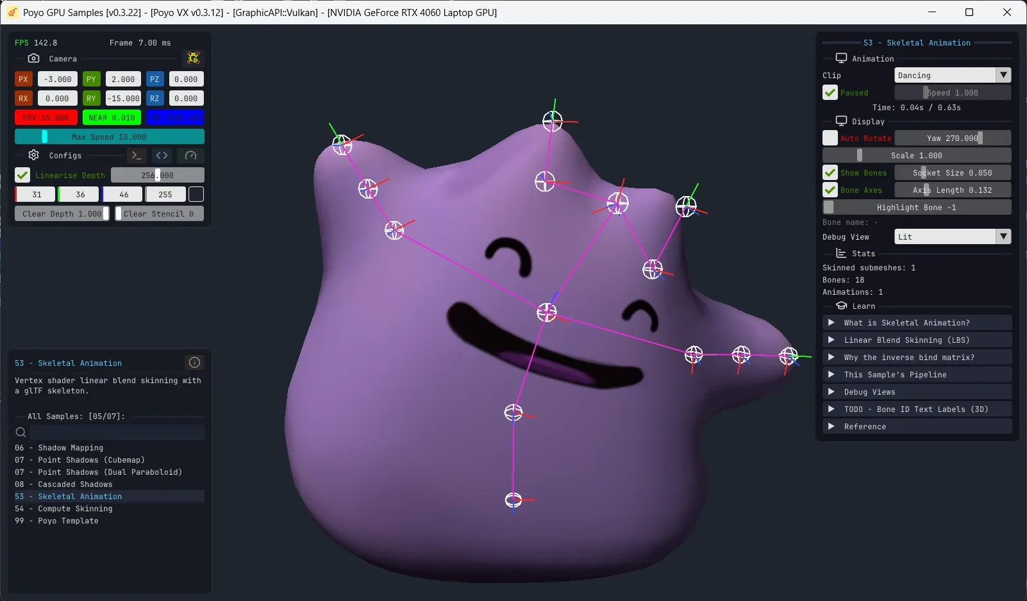Open the console terminal icon
Image resolution: width=1027 pixels, height=601 pixels.
pyautogui.click(x=136, y=155)
